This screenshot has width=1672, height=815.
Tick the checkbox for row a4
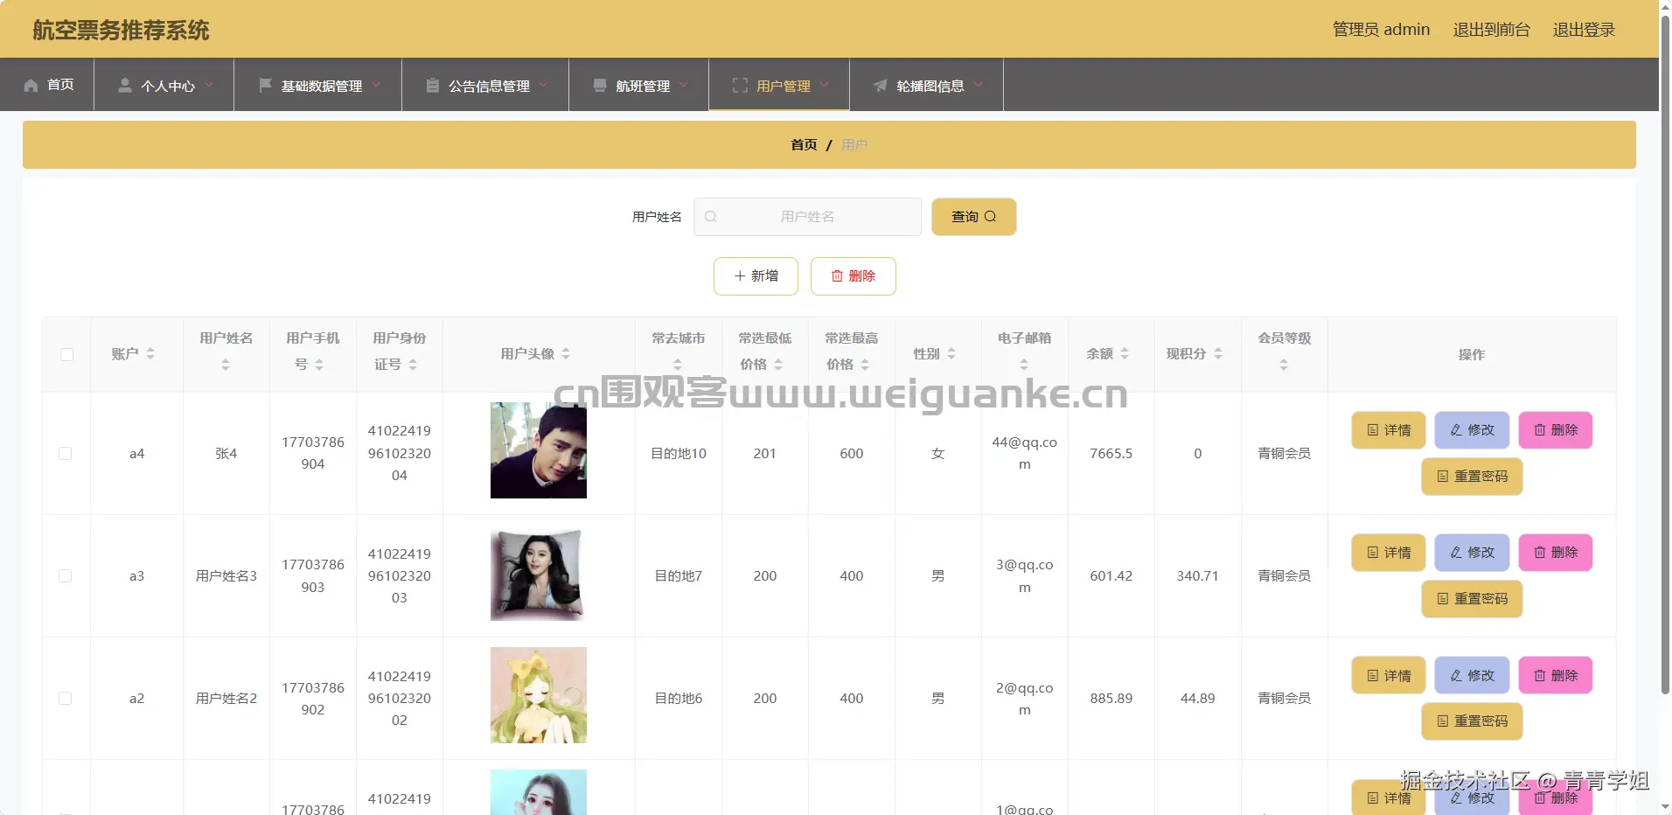pos(65,453)
